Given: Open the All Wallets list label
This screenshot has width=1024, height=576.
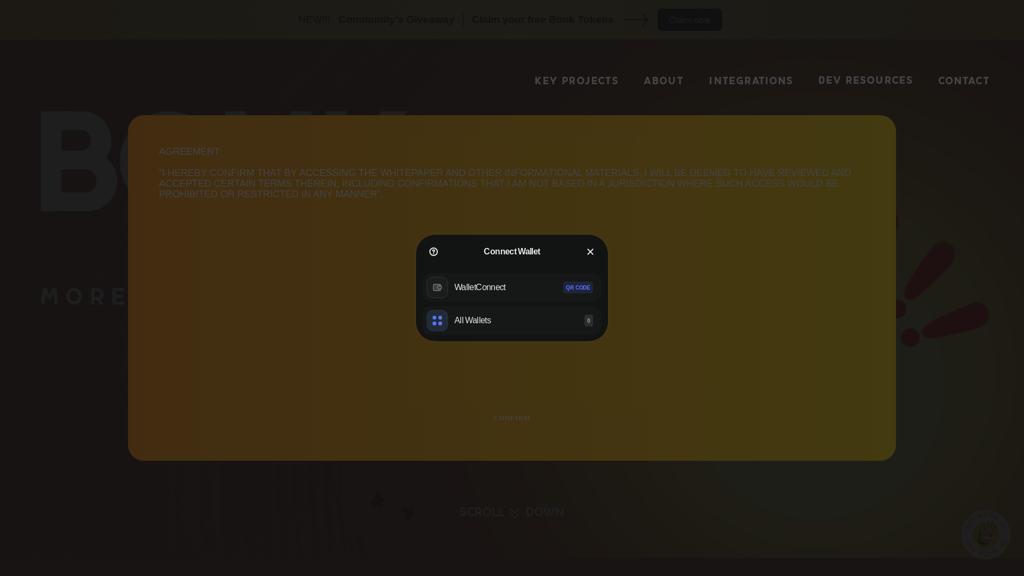Looking at the screenshot, I should (x=473, y=321).
